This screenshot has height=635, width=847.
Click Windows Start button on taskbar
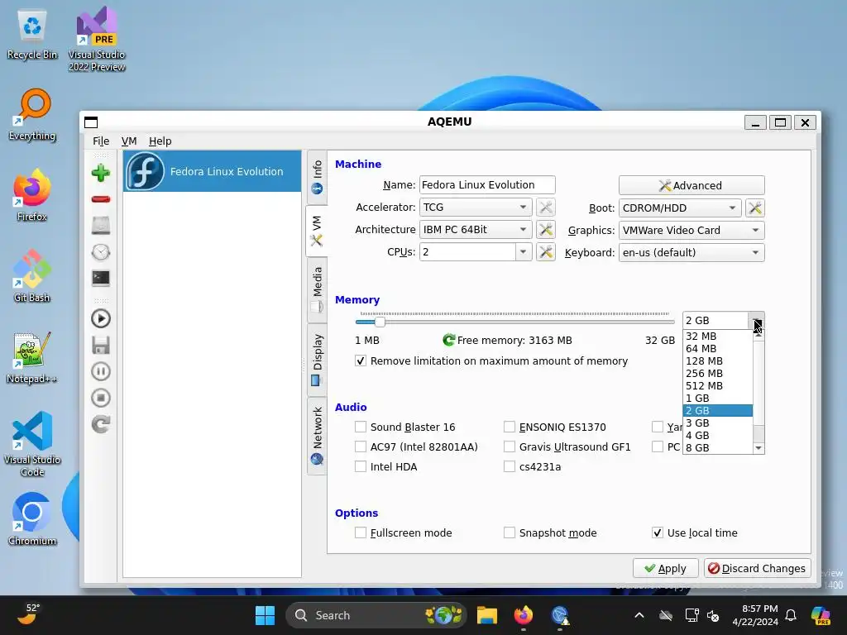(265, 615)
